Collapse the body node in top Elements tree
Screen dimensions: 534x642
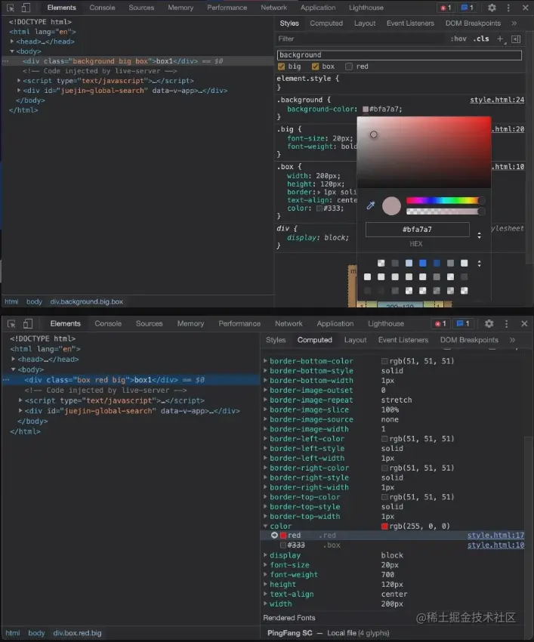[x=12, y=51]
